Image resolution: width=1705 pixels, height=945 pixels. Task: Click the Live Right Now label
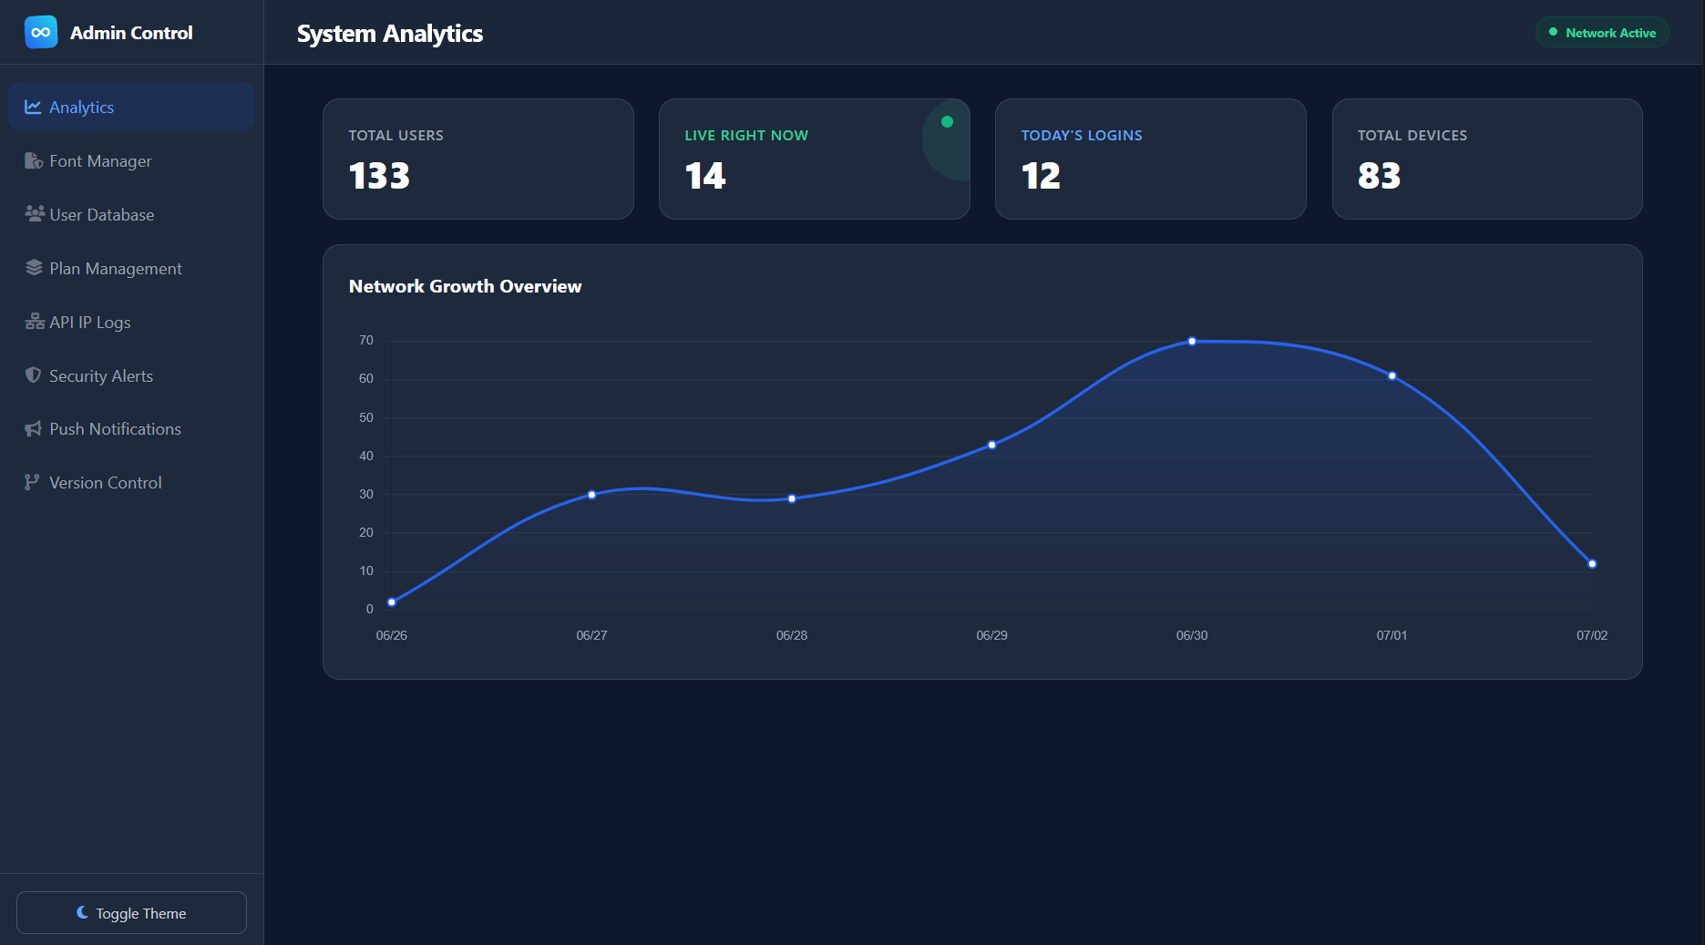coord(746,135)
